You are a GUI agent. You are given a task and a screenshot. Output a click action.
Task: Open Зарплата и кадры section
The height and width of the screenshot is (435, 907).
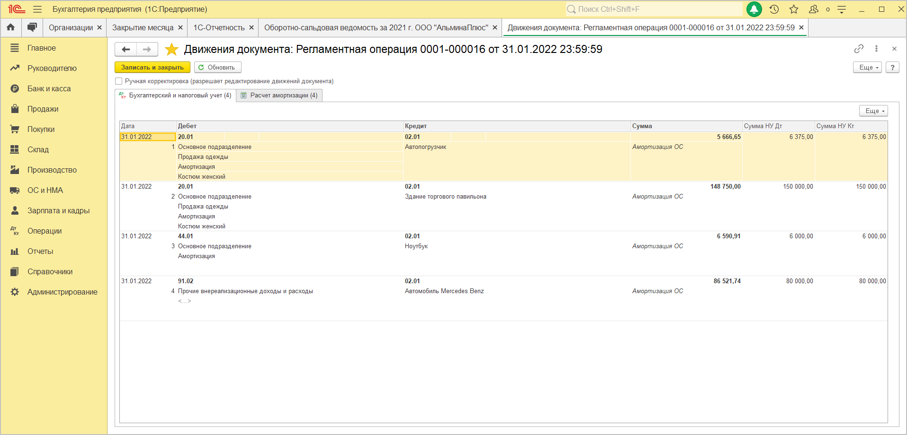coord(54,210)
